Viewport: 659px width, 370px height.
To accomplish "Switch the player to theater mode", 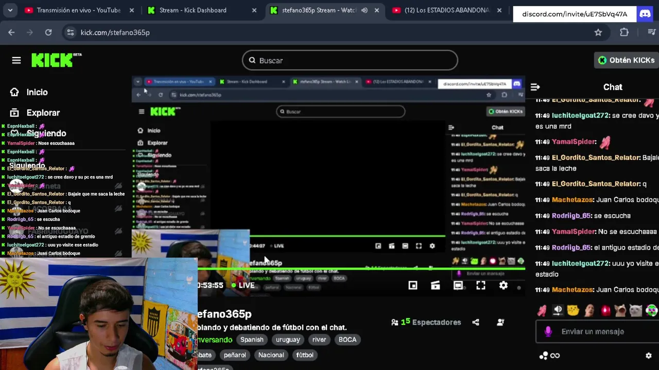I will (458, 285).
